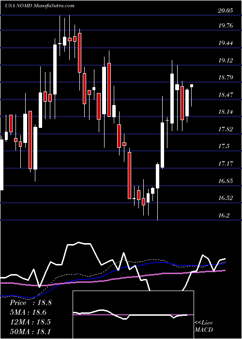Select the 17.5 price axis label
242x339 pixels.
pyautogui.click(x=224, y=146)
